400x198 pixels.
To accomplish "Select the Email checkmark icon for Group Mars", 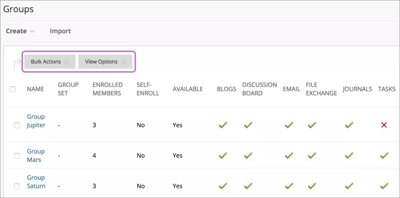I will (x=288, y=156).
